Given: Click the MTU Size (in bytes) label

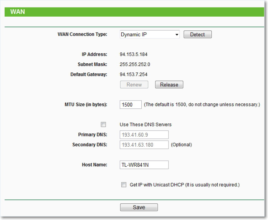Looking at the screenshot, I should tap(86, 105).
